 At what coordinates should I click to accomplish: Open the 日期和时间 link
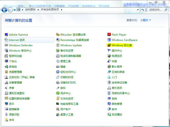67,77
